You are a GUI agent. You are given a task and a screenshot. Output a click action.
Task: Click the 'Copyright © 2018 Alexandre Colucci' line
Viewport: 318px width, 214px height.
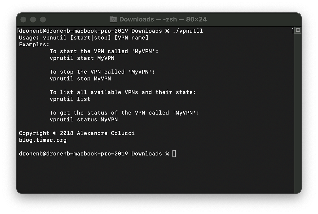77,133
